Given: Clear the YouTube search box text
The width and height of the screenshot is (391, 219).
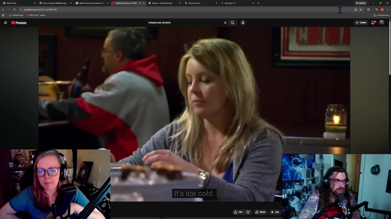Looking at the screenshot, I should pyautogui.click(x=225, y=23).
